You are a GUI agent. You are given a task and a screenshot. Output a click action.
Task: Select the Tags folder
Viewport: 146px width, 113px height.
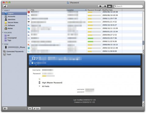click(x=9, y=40)
